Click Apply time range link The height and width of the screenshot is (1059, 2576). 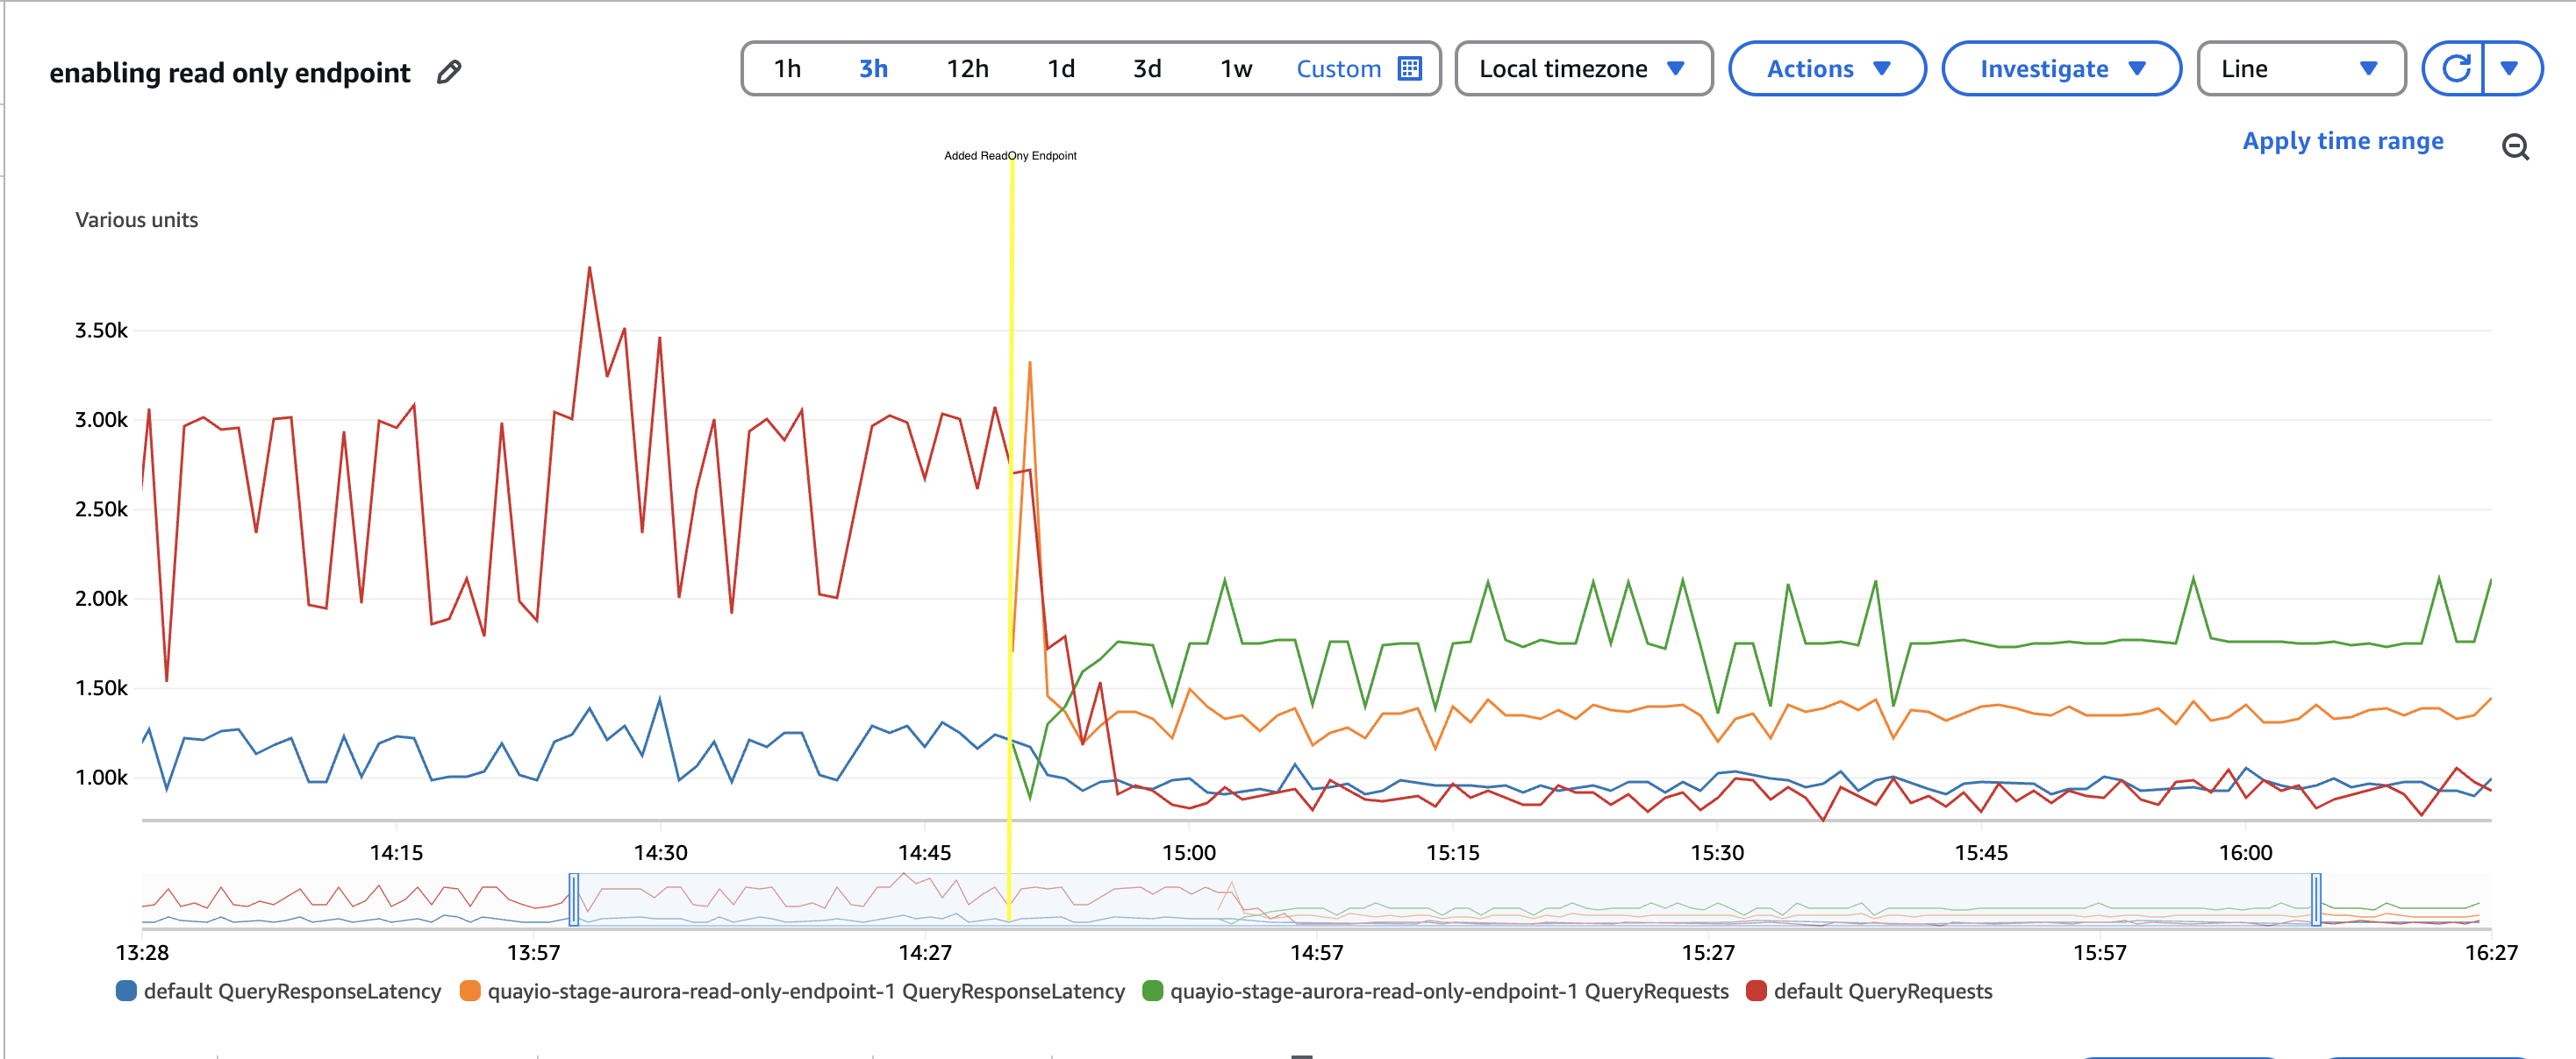2342,141
